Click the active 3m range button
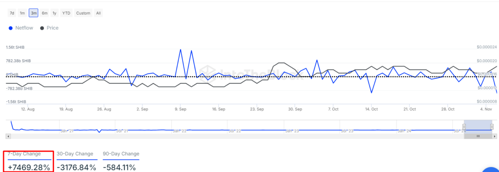This screenshot has width=499, height=172. pyautogui.click(x=33, y=13)
